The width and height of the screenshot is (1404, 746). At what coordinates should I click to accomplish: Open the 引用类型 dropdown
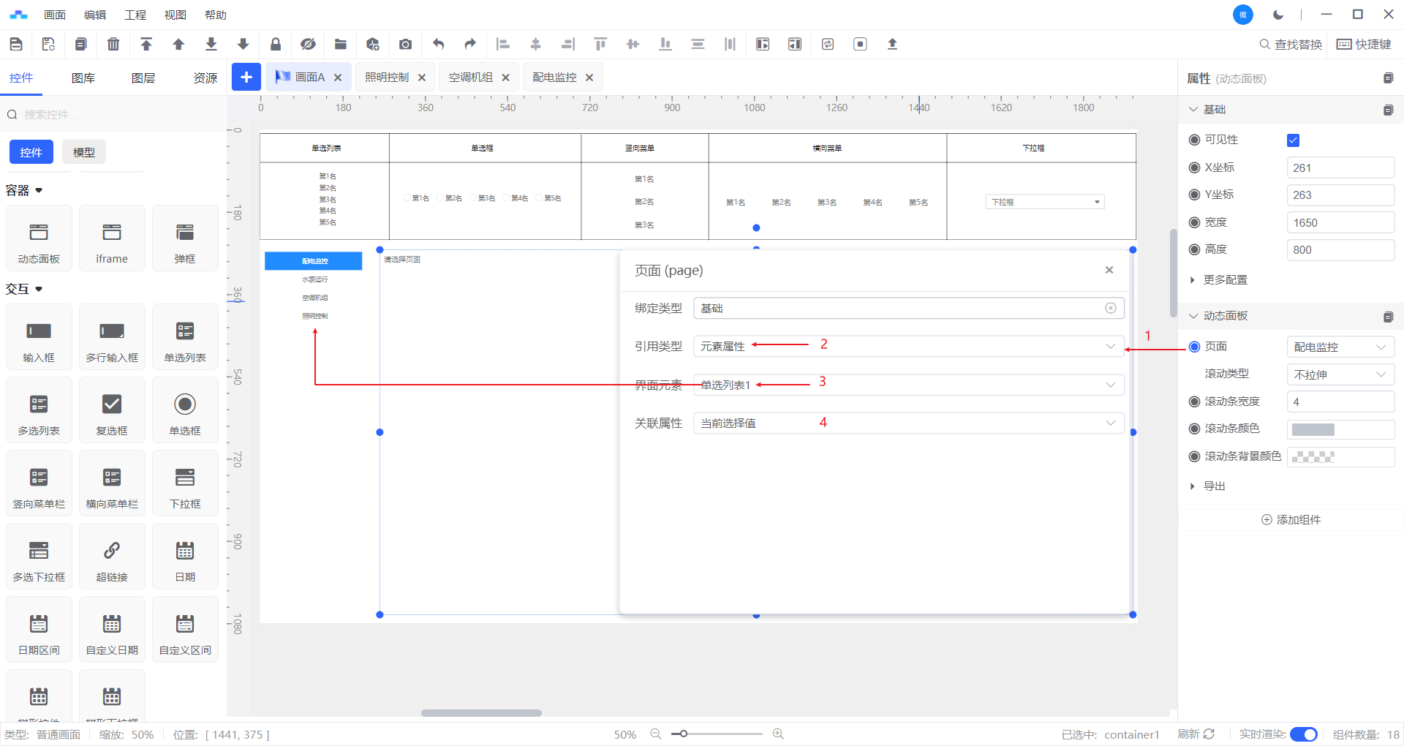(x=907, y=346)
